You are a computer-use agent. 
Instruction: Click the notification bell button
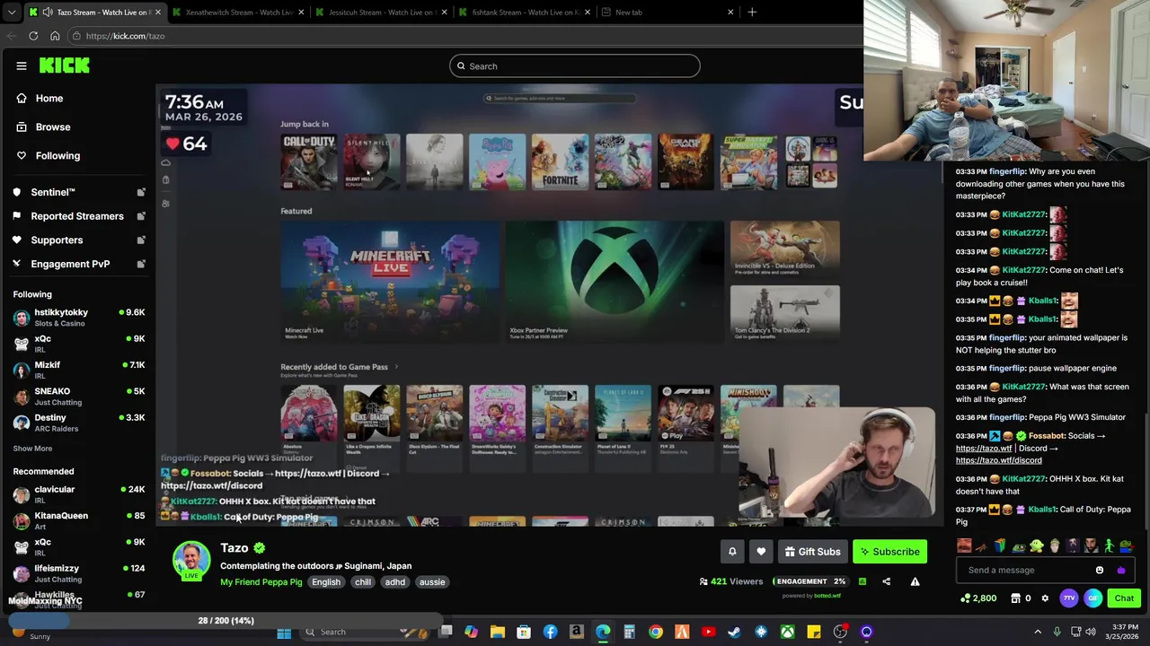732,552
